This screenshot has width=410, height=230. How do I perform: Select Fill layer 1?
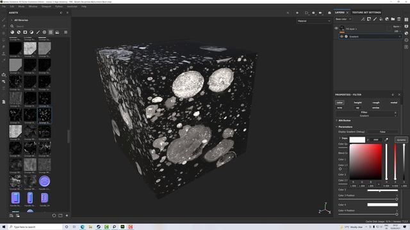tap(351, 29)
